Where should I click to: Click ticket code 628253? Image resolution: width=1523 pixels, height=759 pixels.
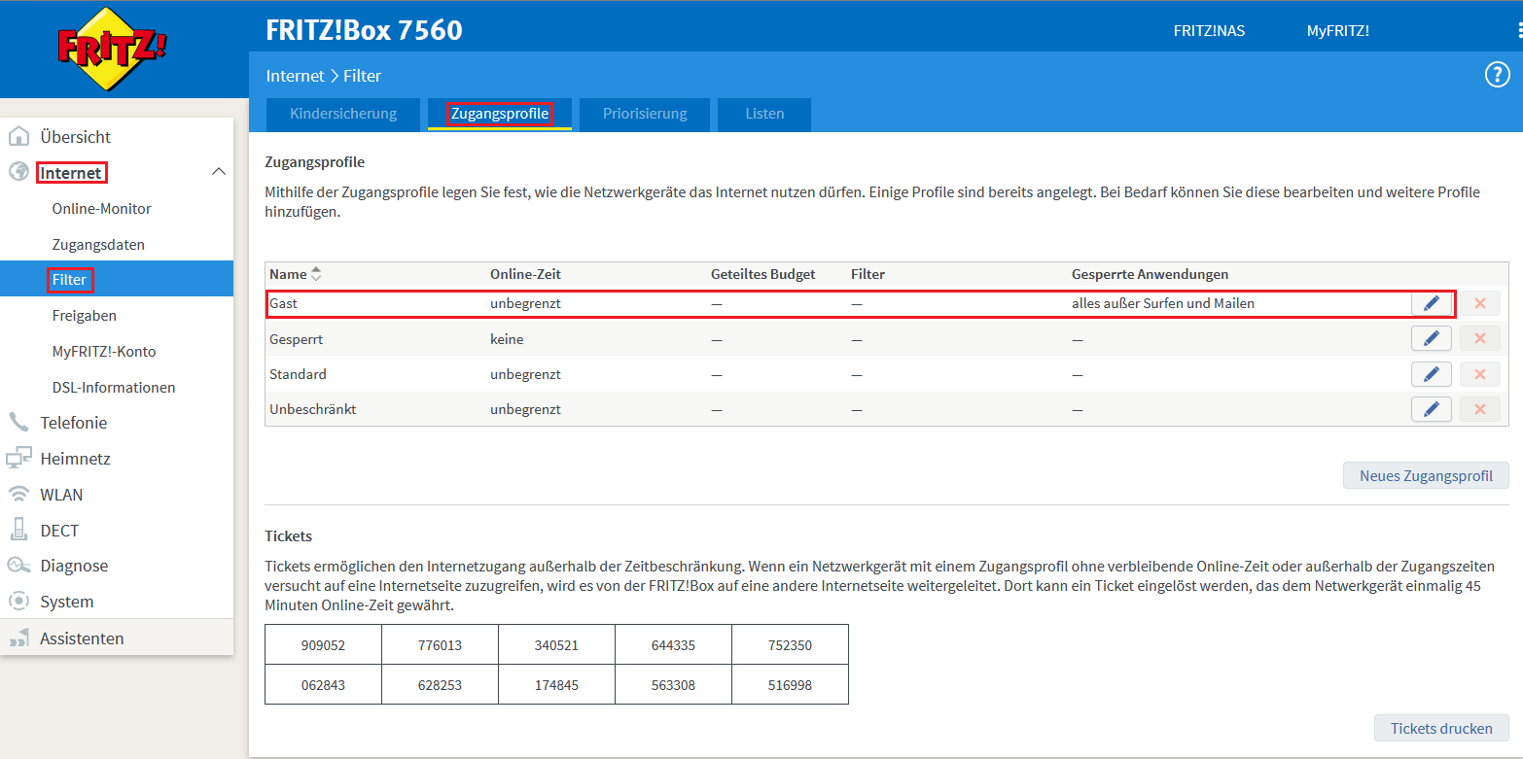coord(440,685)
